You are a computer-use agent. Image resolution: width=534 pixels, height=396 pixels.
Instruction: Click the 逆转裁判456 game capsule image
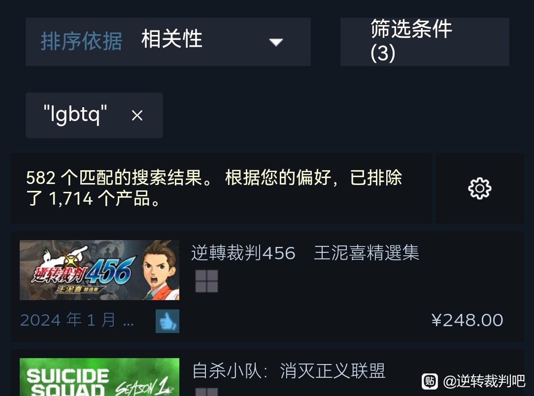pos(100,270)
